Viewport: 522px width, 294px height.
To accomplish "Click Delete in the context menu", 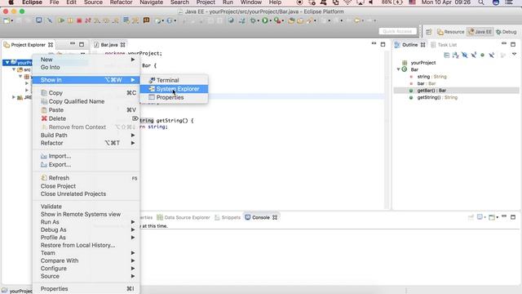I will point(86,118).
